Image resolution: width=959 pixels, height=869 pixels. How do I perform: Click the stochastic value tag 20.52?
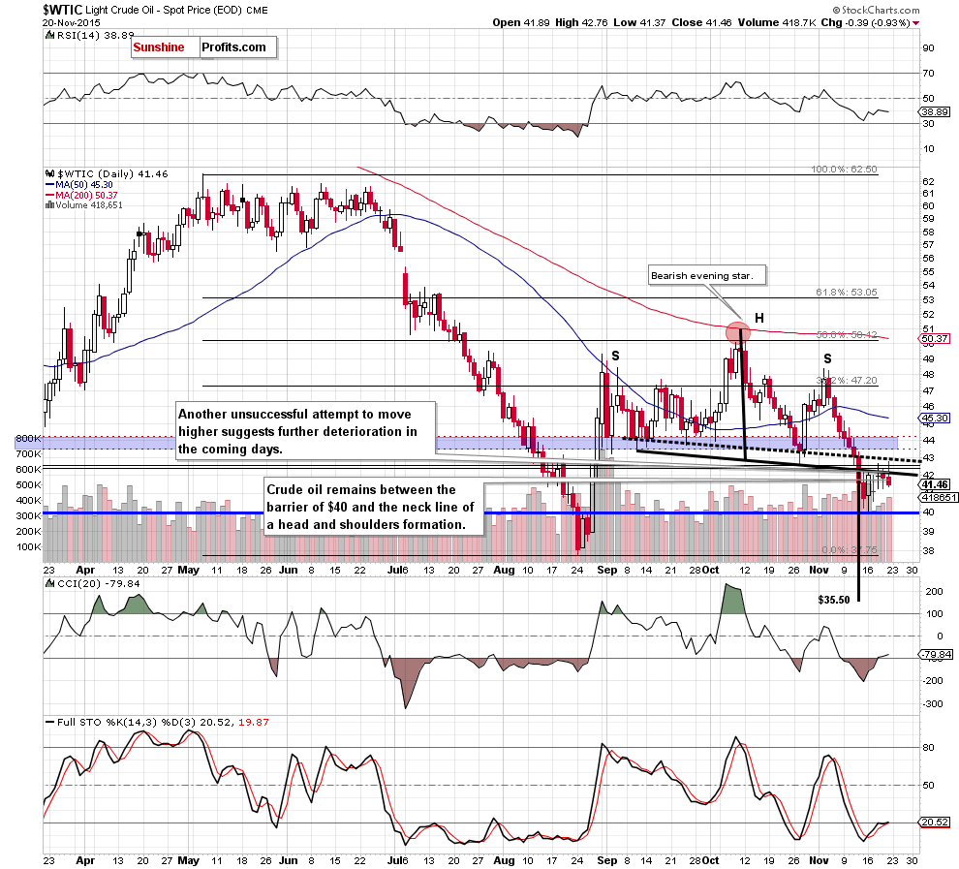click(x=935, y=822)
